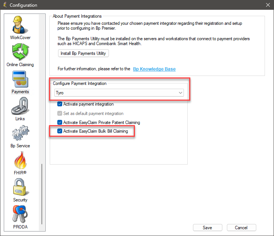
Task: Click the Payments sidebar label
Action: click(20, 92)
